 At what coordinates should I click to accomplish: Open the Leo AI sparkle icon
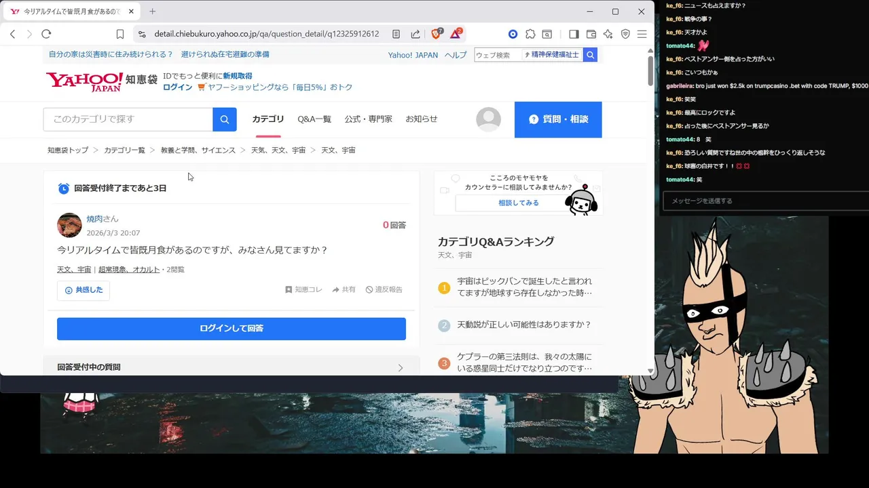(x=608, y=34)
